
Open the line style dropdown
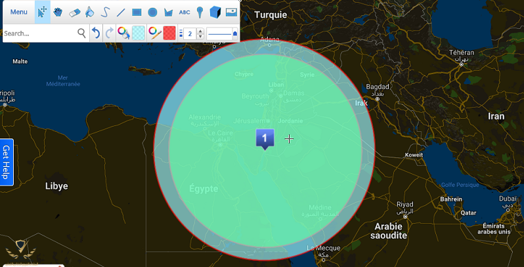[223, 33]
